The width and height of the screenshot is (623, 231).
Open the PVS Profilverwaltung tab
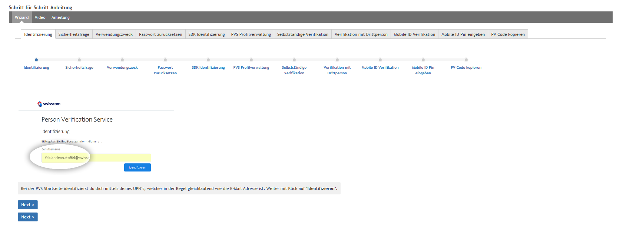click(x=251, y=34)
